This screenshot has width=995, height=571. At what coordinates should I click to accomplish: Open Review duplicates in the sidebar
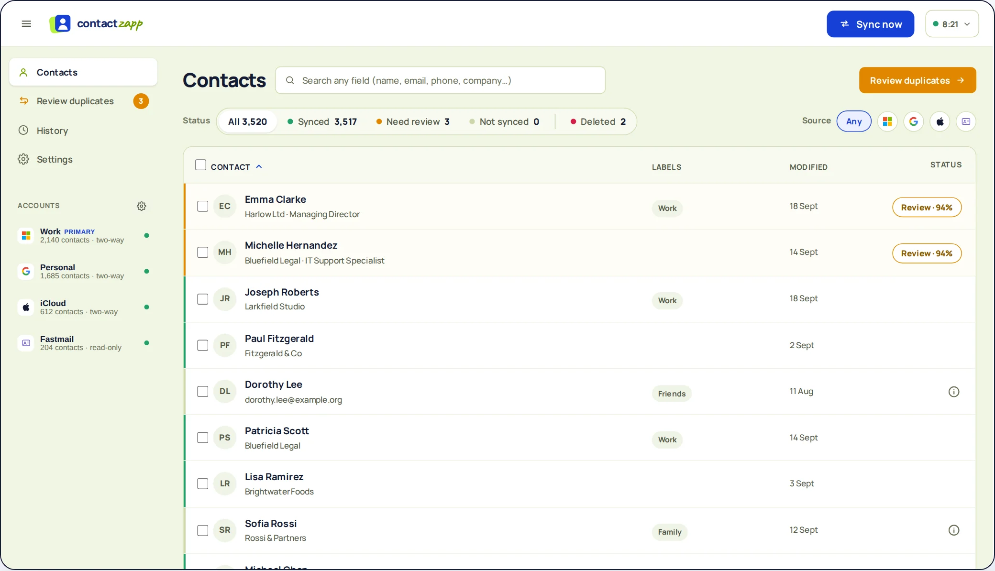tap(83, 101)
